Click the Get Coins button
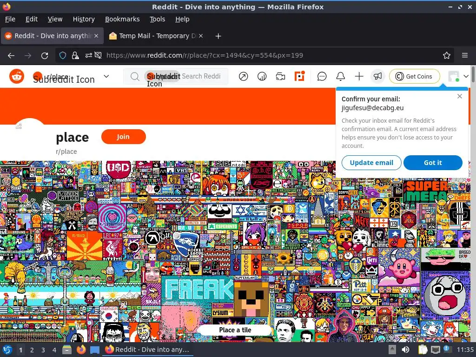This screenshot has height=357, width=476. [414, 77]
